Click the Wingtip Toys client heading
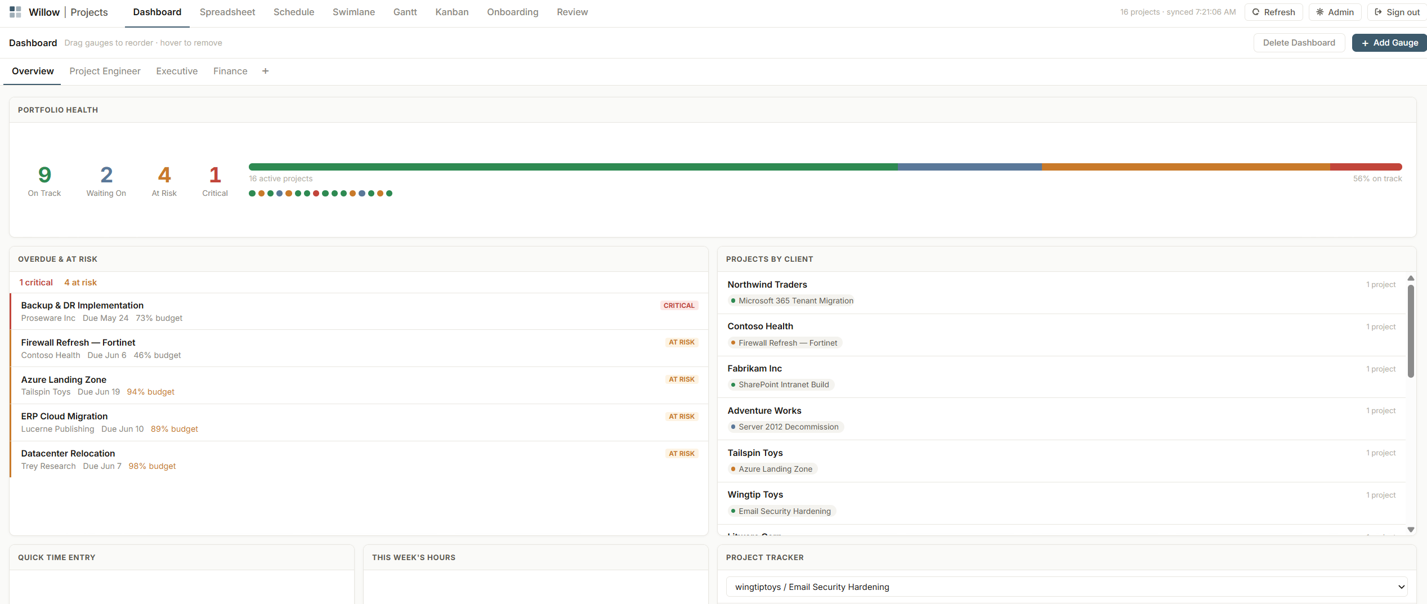Screen dimensions: 1427x604 click(755, 494)
